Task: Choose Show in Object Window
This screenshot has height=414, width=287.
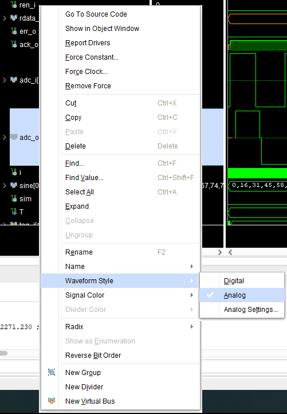Action: click(x=120, y=28)
